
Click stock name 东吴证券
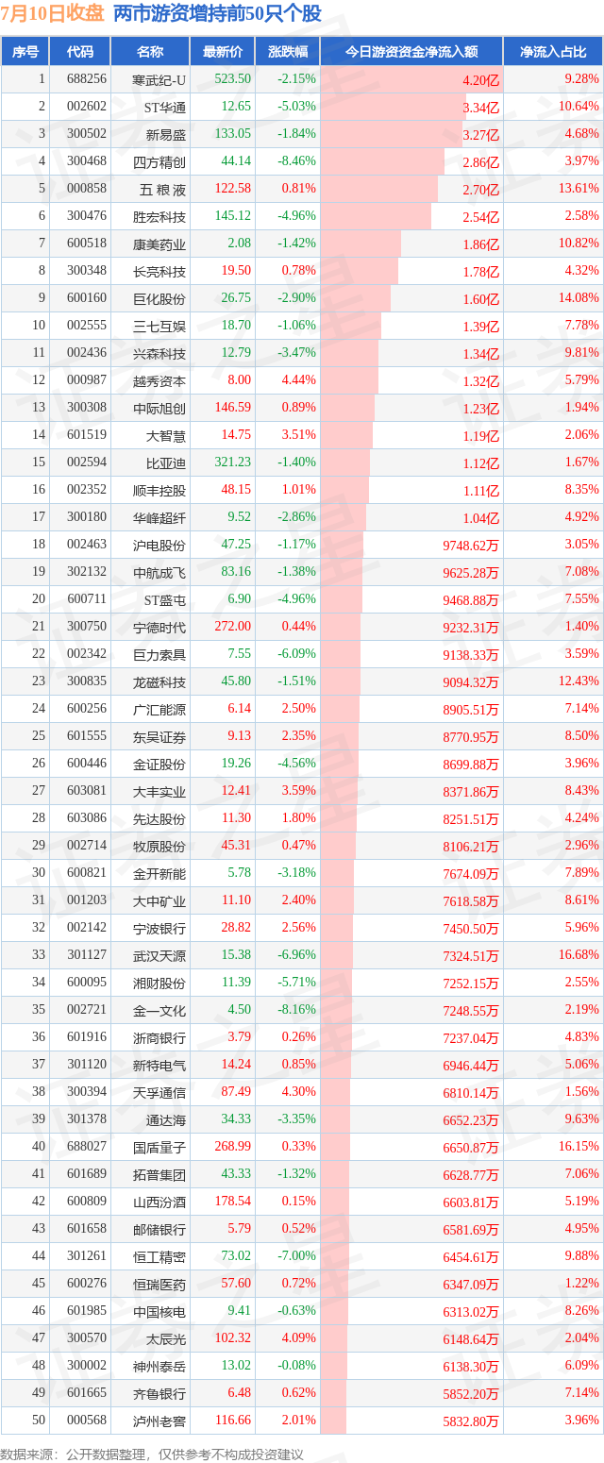159,736
